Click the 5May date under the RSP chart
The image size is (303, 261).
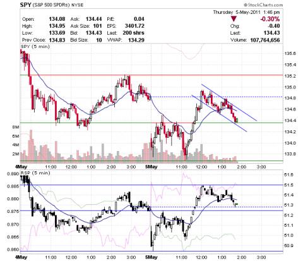pyautogui.click(x=151, y=257)
